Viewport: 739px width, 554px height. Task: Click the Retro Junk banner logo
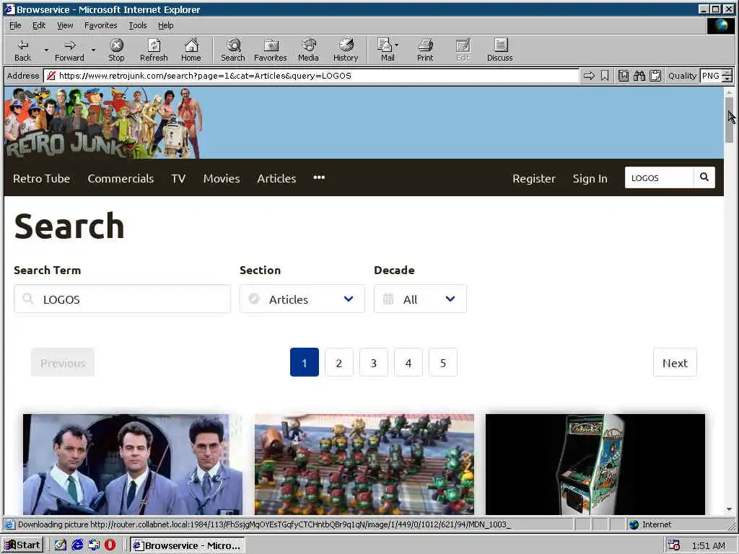coord(103,123)
